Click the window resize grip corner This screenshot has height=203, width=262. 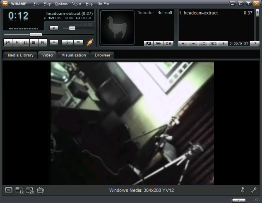257,200
